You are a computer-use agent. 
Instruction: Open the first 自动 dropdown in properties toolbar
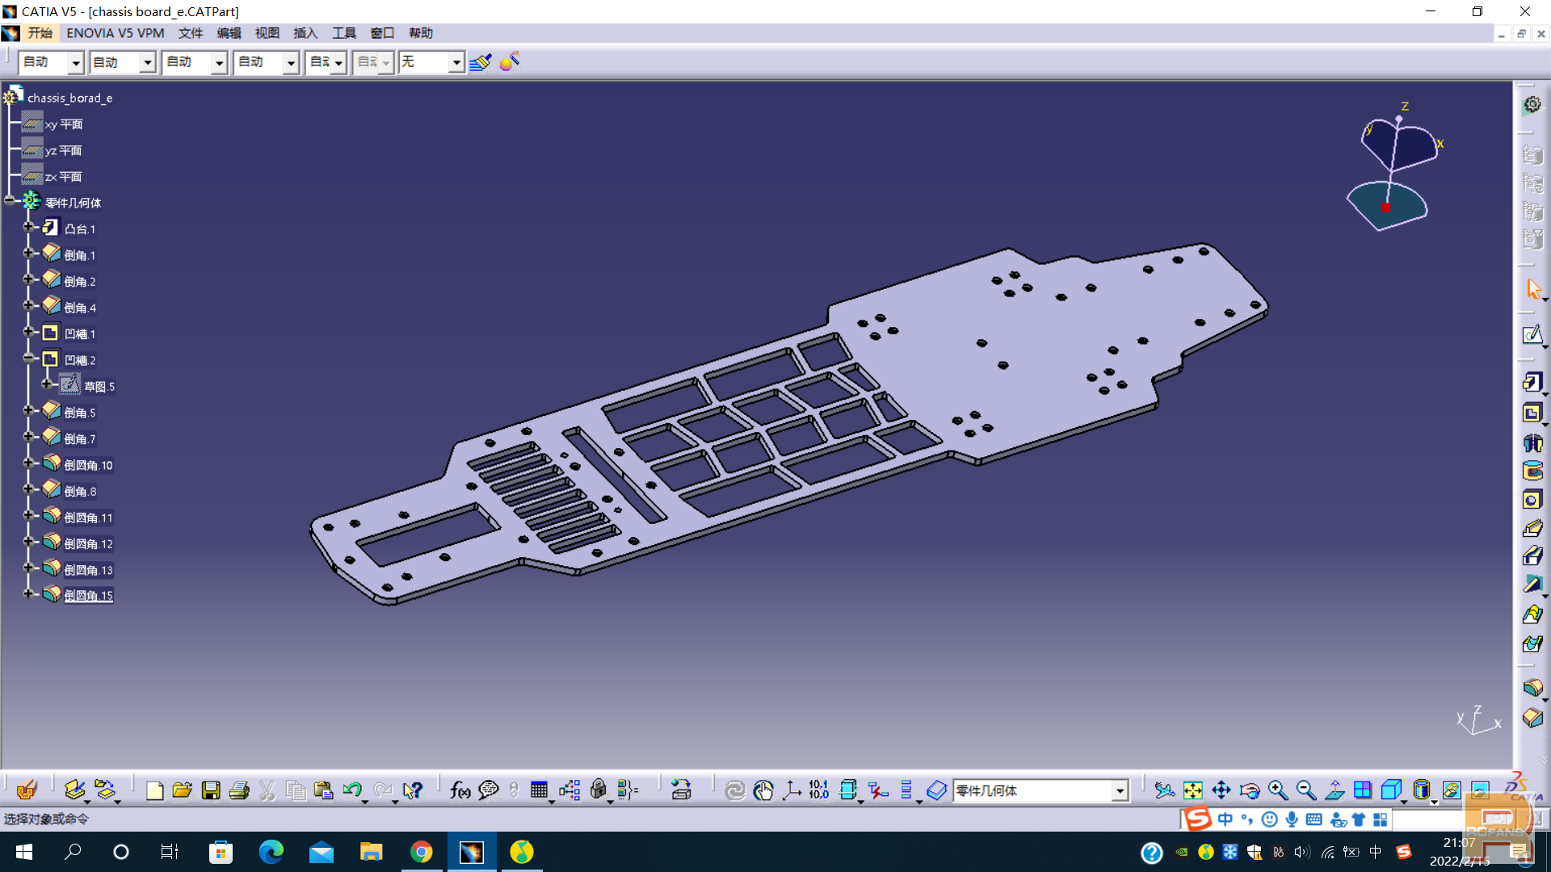[x=75, y=62]
